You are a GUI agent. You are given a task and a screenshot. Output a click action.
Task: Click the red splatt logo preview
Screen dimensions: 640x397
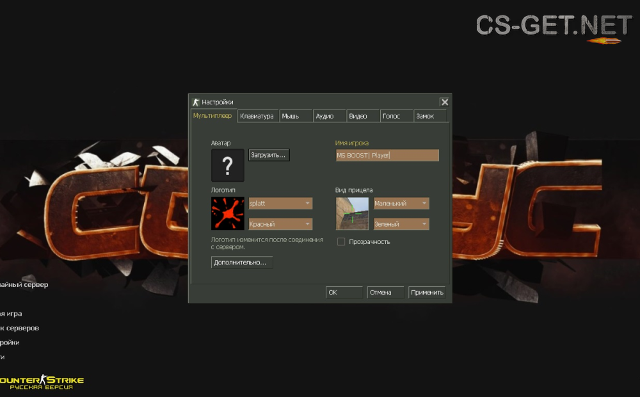(x=228, y=214)
